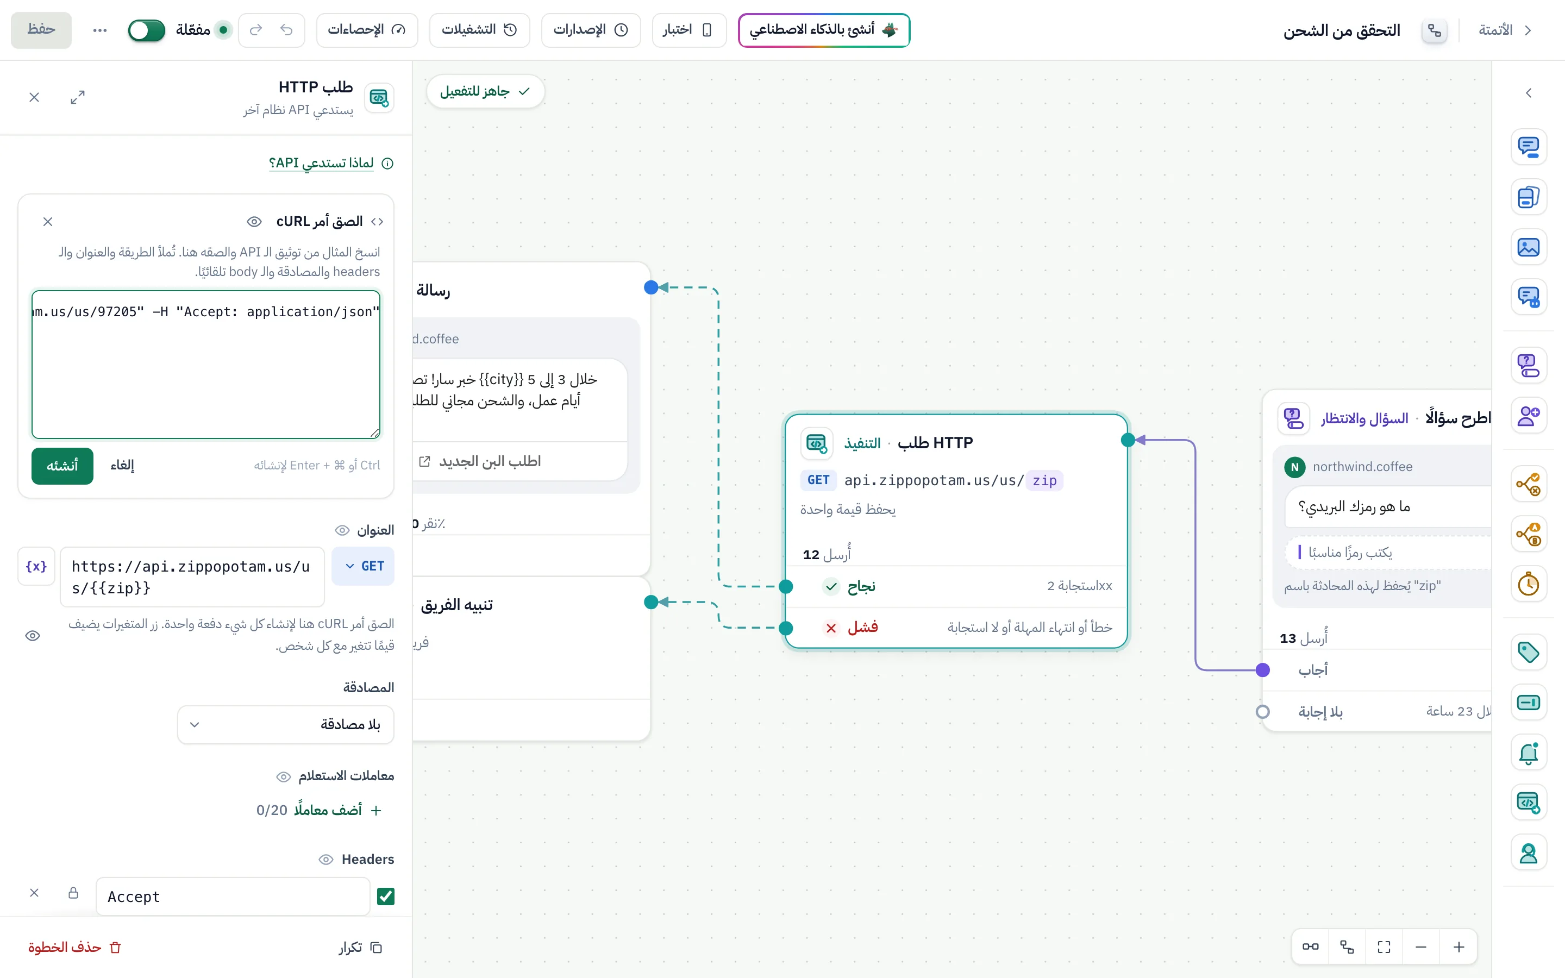This screenshot has height=978, width=1565.
Task: Collapse the right sidebar with chevron
Action: point(1528,93)
